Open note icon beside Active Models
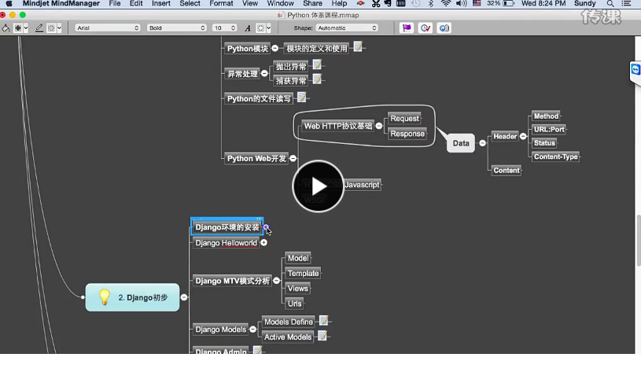 (322, 336)
